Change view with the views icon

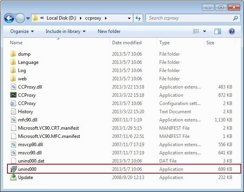(x=196, y=31)
